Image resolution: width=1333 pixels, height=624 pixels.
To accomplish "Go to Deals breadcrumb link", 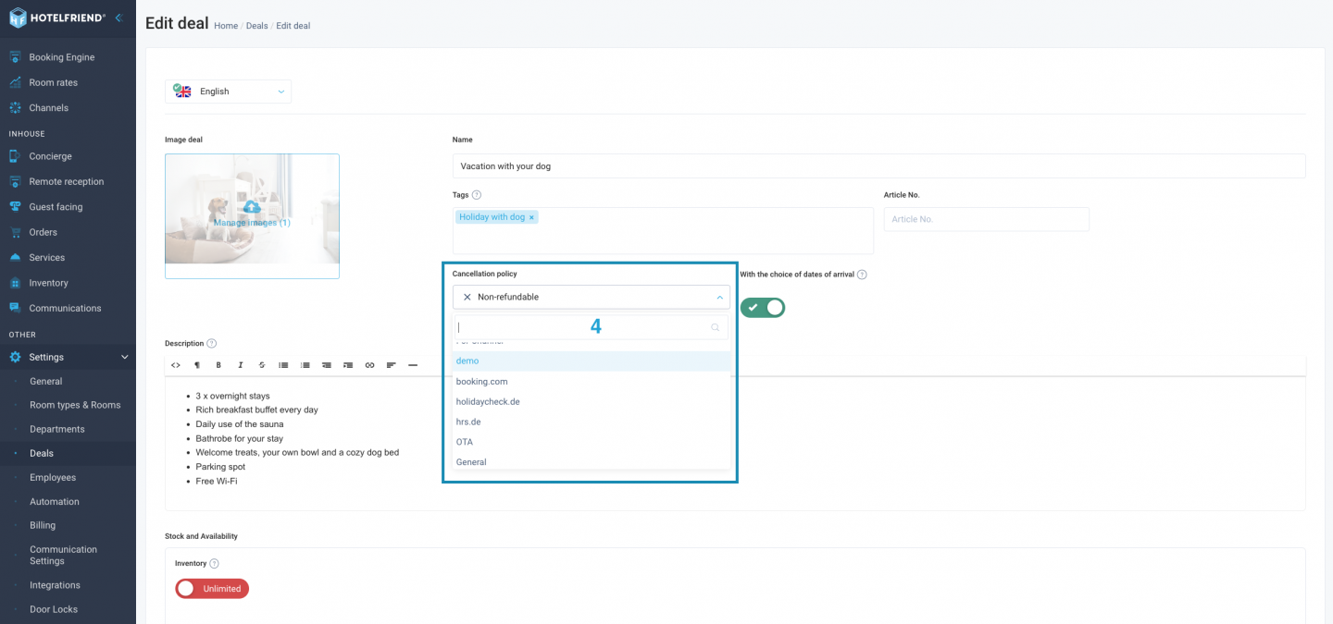I will pyautogui.click(x=256, y=26).
